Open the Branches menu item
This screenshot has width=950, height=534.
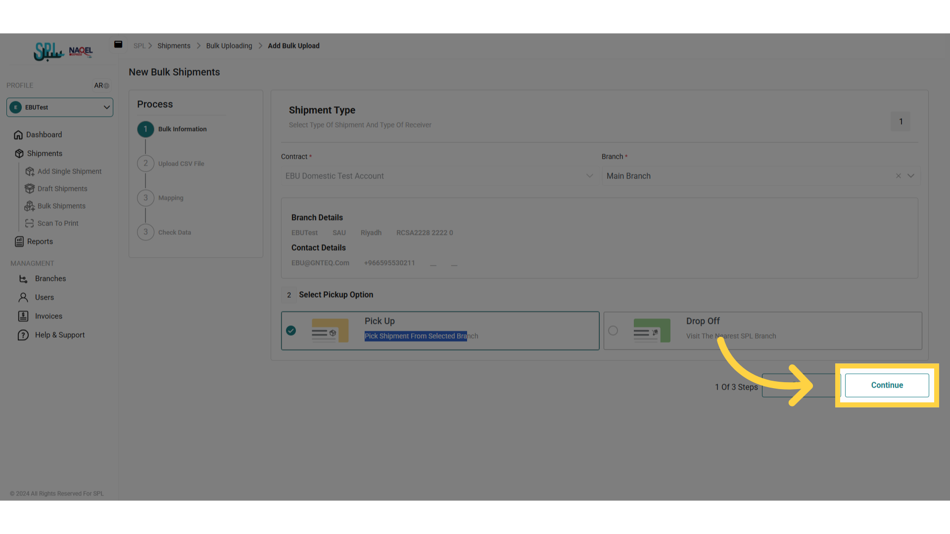click(x=50, y=279)
